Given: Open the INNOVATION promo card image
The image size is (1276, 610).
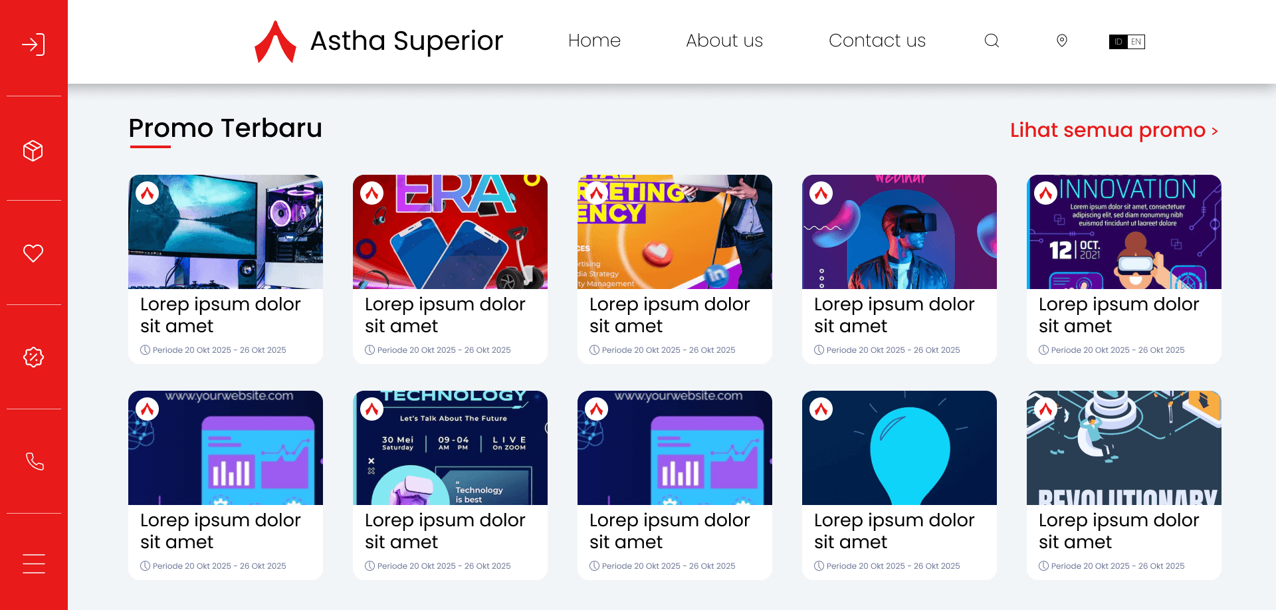Looking at the screenshot, I should 1124,232.
